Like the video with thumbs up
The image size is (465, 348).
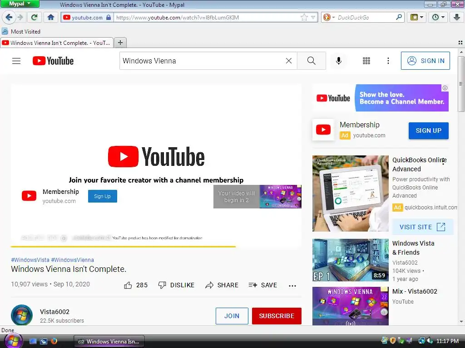point(135,285)
